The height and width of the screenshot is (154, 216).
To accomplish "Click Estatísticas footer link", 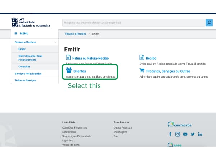I will [x=69, y=132].
